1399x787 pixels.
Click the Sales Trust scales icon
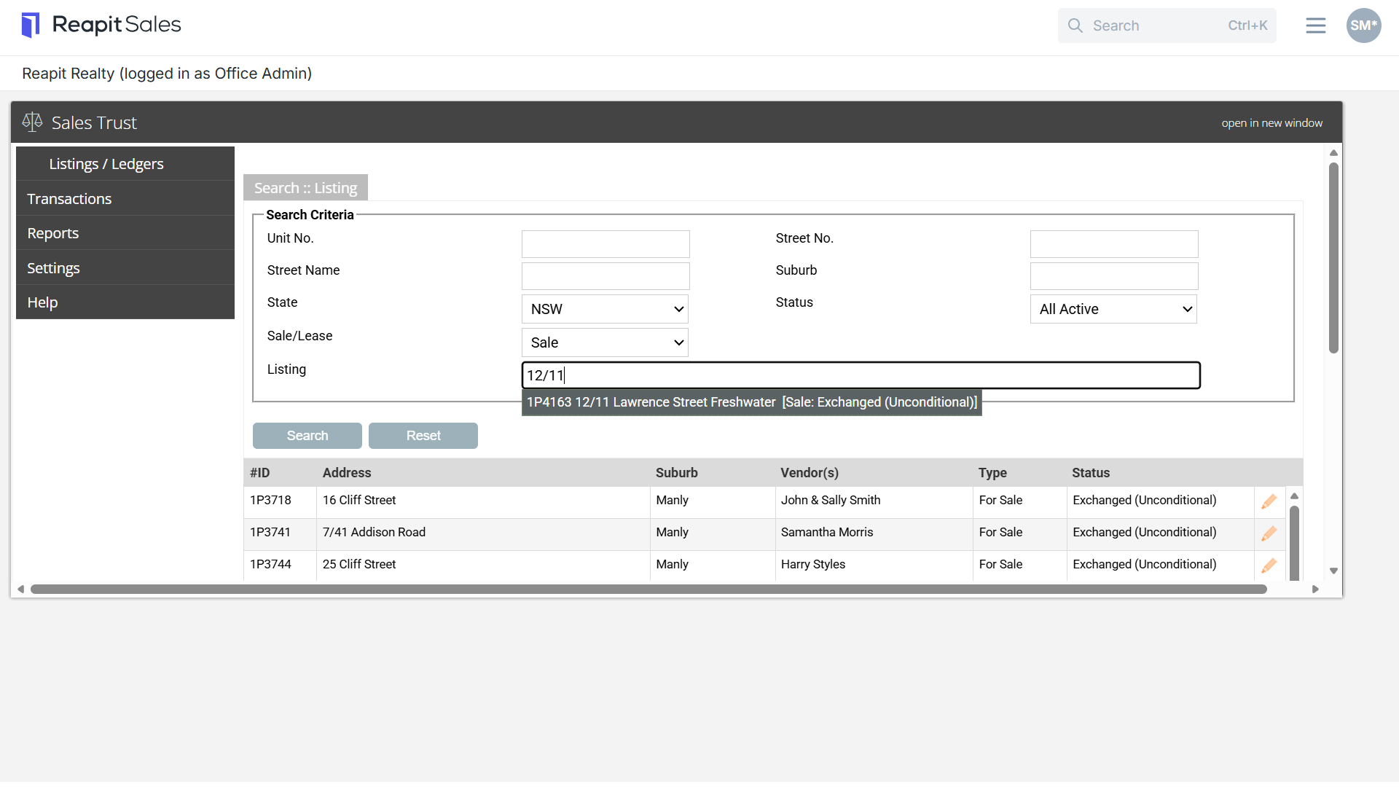(32, 122)
